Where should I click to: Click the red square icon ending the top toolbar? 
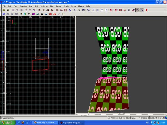coord(147,10)
